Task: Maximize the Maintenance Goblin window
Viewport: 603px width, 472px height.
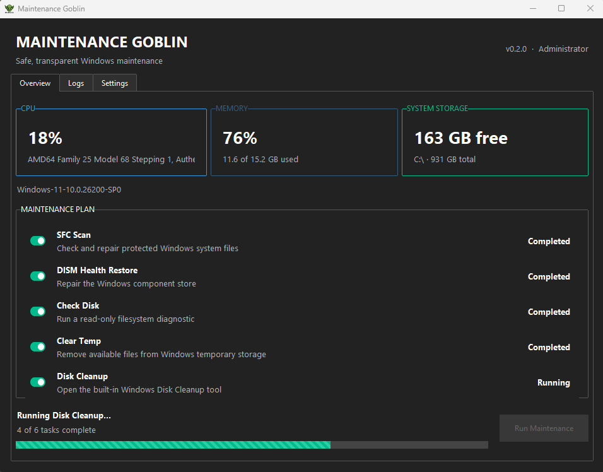Action: (561, 8)
